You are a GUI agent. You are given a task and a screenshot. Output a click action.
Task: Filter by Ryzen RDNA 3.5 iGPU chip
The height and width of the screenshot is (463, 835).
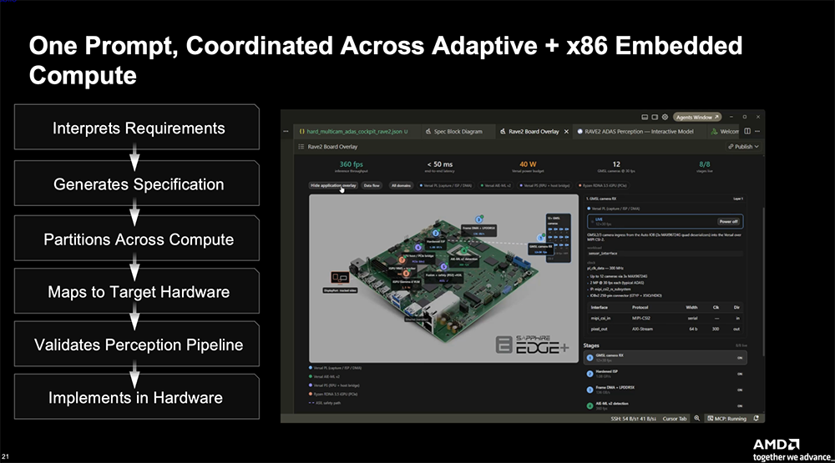coord(603,186)
